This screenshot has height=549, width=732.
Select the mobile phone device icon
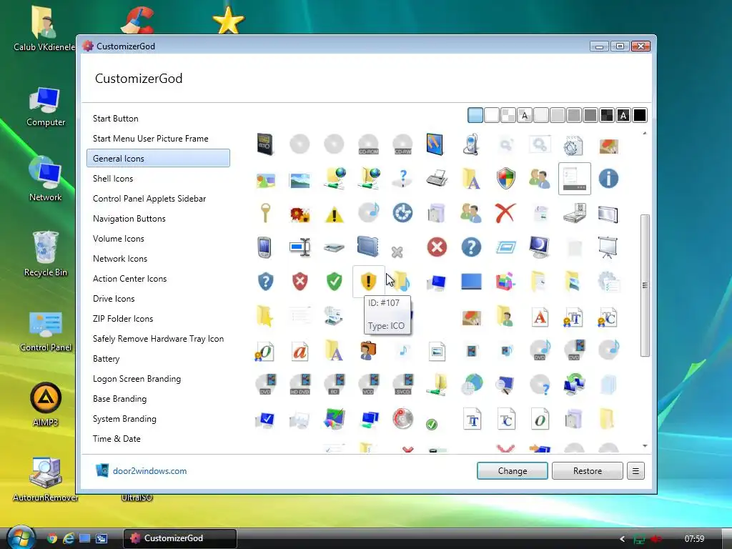tap(264, 247)
